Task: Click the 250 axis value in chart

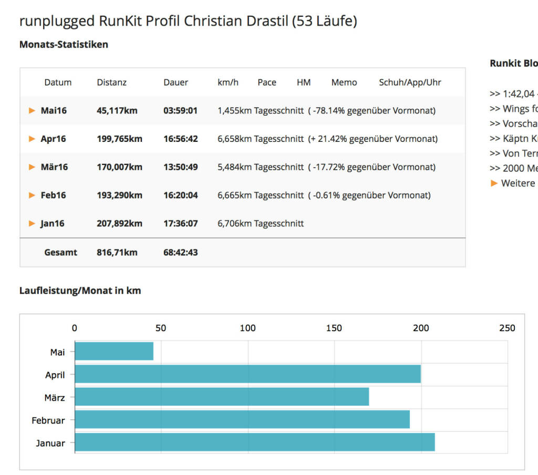Action: tap(507, 328)
